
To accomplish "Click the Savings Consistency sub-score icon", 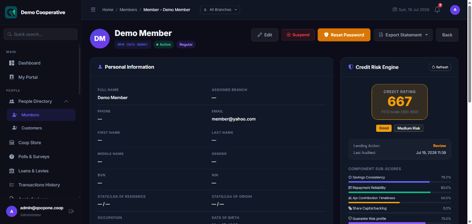I will click(350, 177).
